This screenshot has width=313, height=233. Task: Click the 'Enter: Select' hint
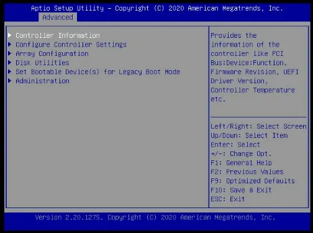coord(235,145)
